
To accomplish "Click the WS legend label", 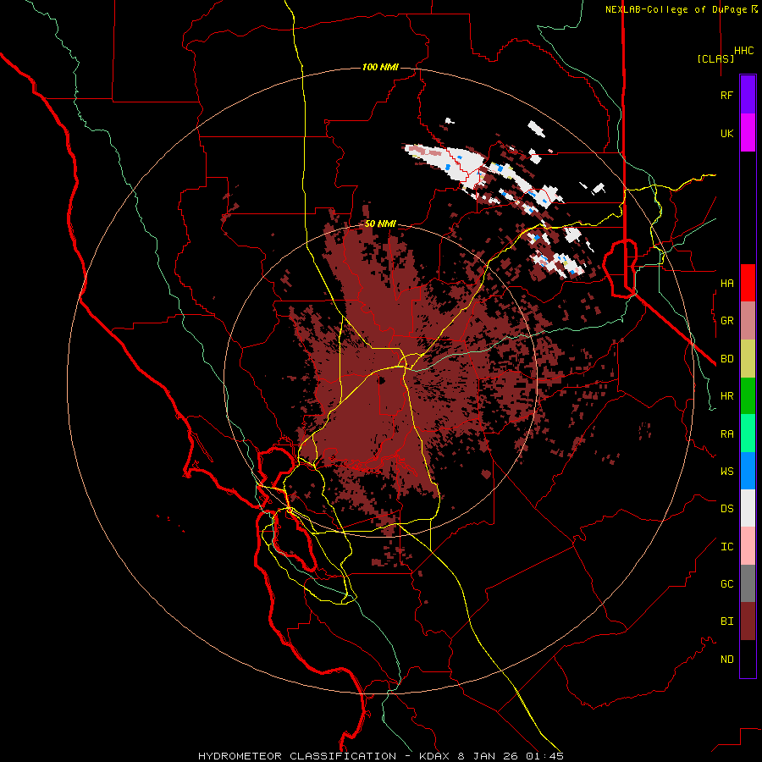I will (x=726, y=471).
